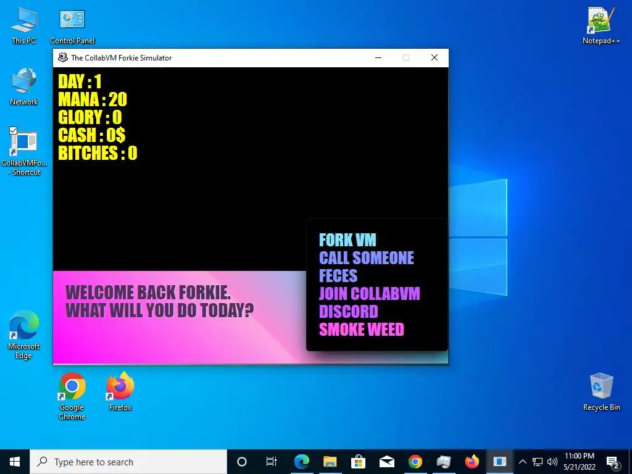The width and height of the screenshot is (632, 474).
Task: Click the Forkie Simulator title bar icon
Action: pos(62,57)
